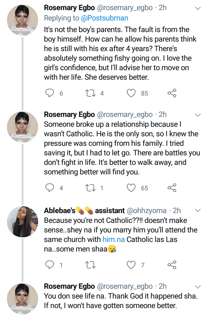This screenshot has height=315, width=208.
Task: Open Rosemary Egbo's avatar on first tweet
Action: (23, 18)
